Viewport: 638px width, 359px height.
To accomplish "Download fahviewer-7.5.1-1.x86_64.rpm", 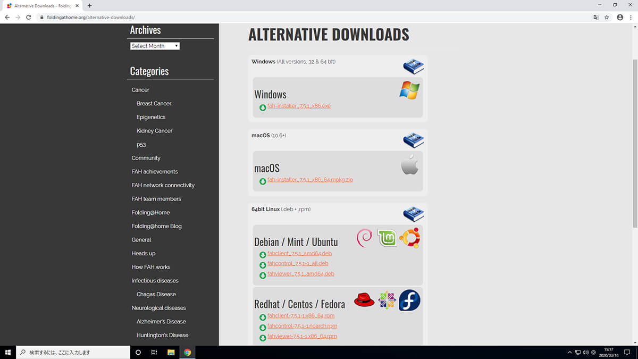I will tap(302, 336).
